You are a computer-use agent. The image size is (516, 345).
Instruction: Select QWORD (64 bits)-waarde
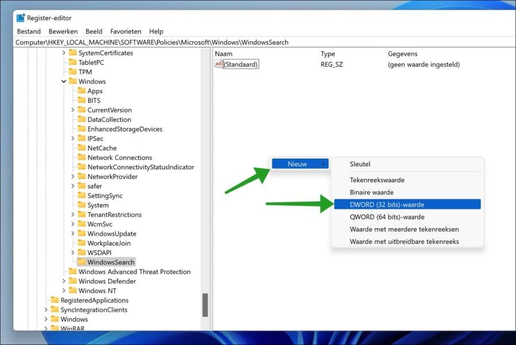coord(408,217)
